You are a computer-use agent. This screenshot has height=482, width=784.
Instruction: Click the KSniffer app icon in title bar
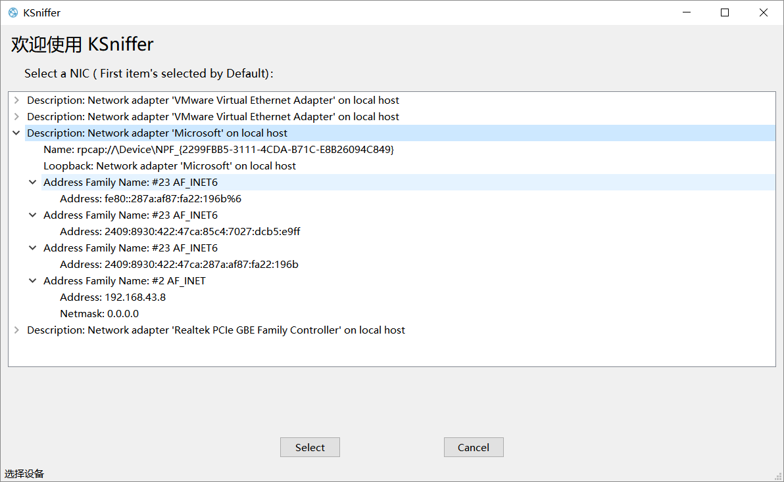(x=13, y=12)
